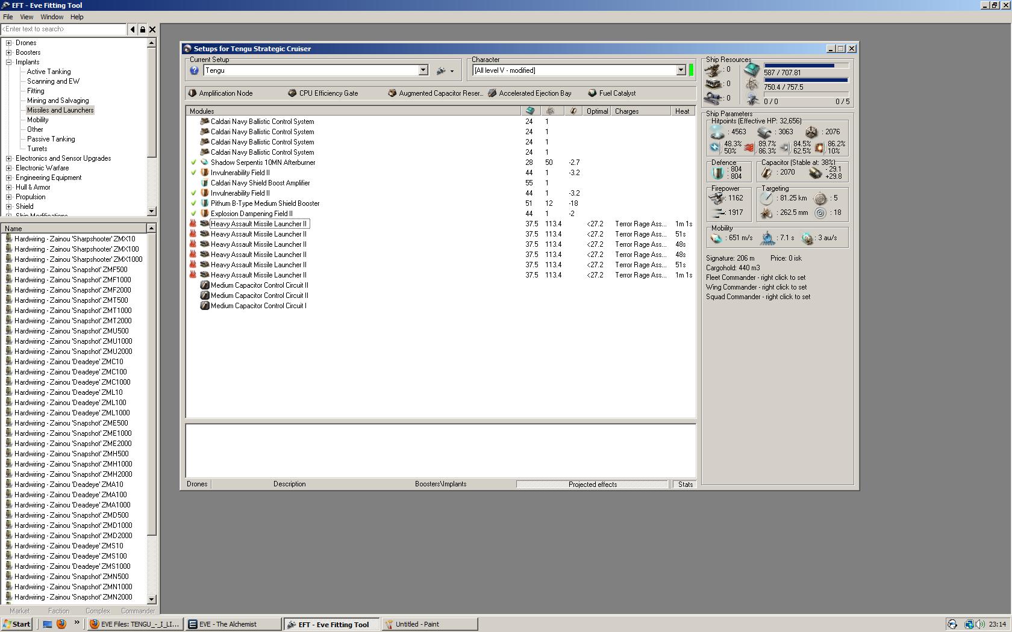Viewport: 1012px width, 632px height.
Task: Click the blue help question mark icon
Action: click(x=194, y=70)
